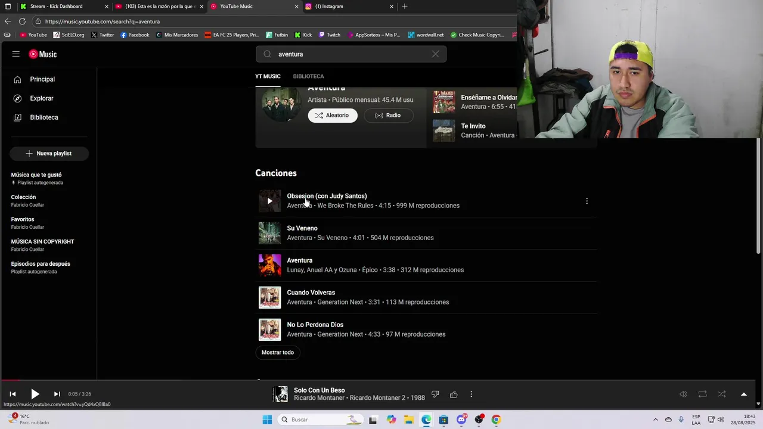763x429 pixels.
Task: Click the YouTube Music logo
Action: point(43,54)
